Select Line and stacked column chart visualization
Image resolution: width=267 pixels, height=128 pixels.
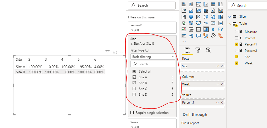pyautogui.click(x=206, y=11)
